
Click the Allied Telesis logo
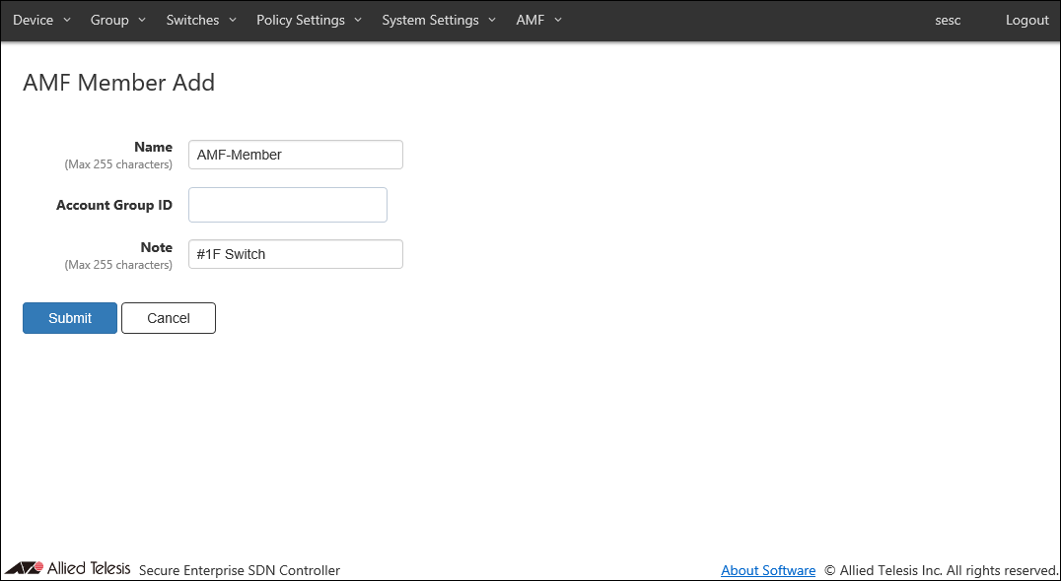click(x=67, y=568)
